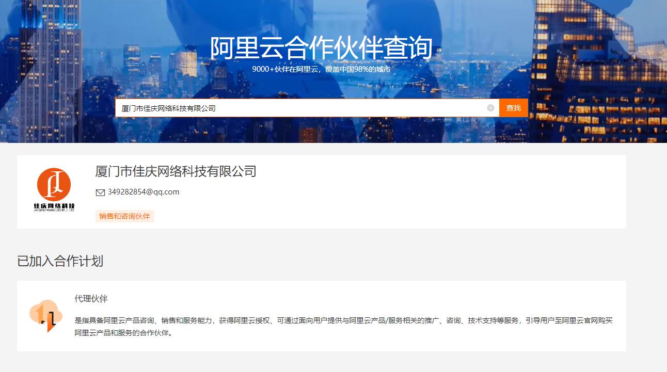The image size is (667, 372).
Task: Click the 阿里云合作伙伴查询 page title
Action: pos(321,48)
